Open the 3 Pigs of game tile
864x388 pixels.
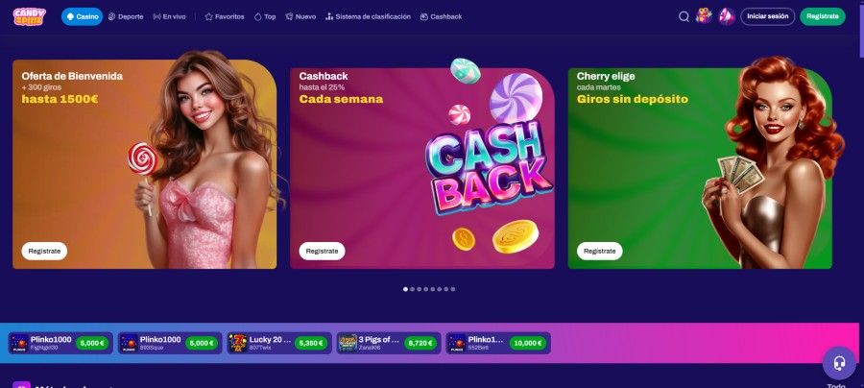[389, 343]
